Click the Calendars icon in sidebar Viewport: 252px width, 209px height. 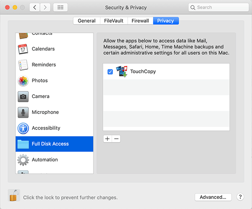(23, 49)
